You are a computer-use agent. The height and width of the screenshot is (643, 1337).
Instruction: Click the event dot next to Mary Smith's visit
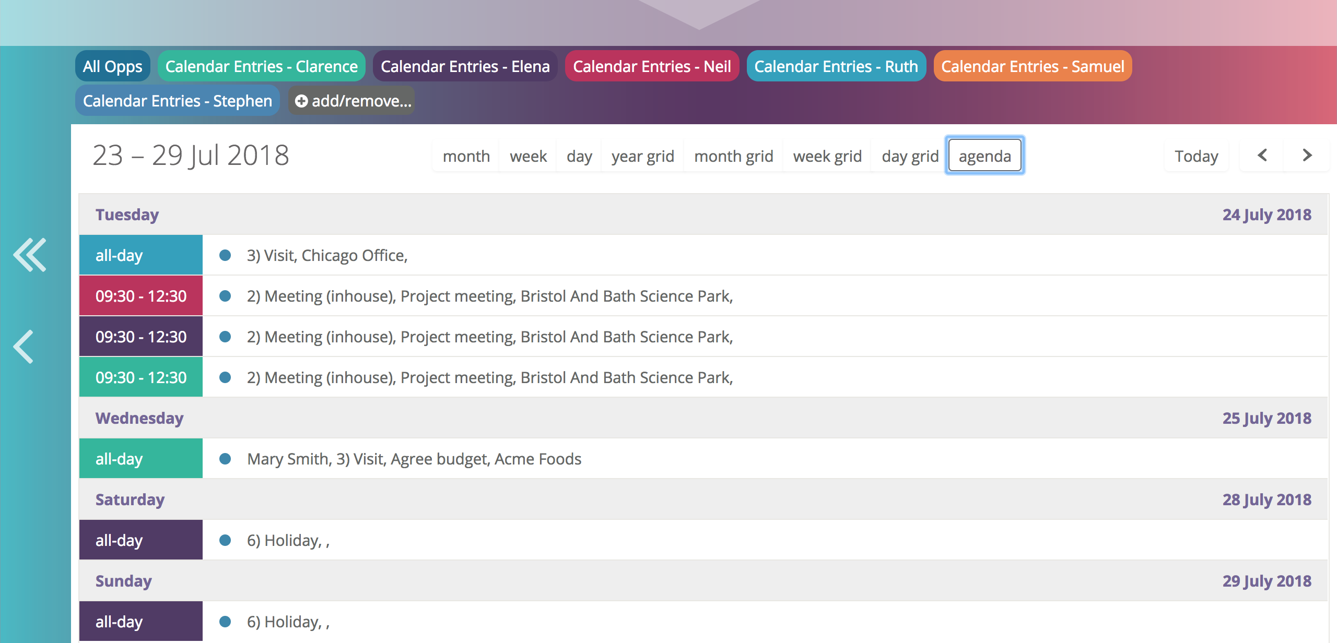coord(226,459)
